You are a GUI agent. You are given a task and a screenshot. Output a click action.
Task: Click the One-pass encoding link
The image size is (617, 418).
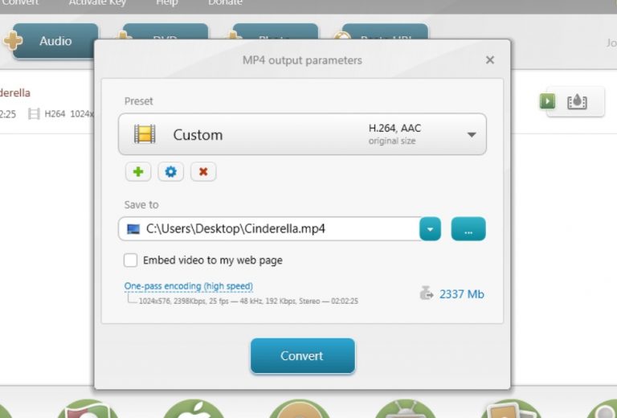(x=188, y=286)
